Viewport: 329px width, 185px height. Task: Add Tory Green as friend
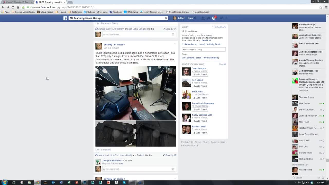point(200,86)
